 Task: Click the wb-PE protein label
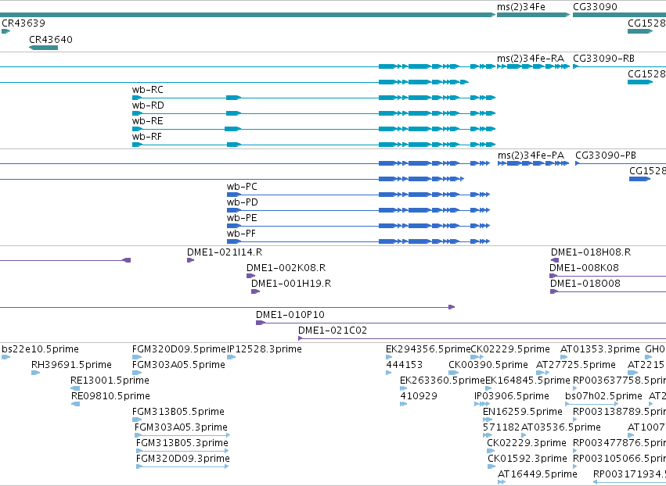(242, 218)
